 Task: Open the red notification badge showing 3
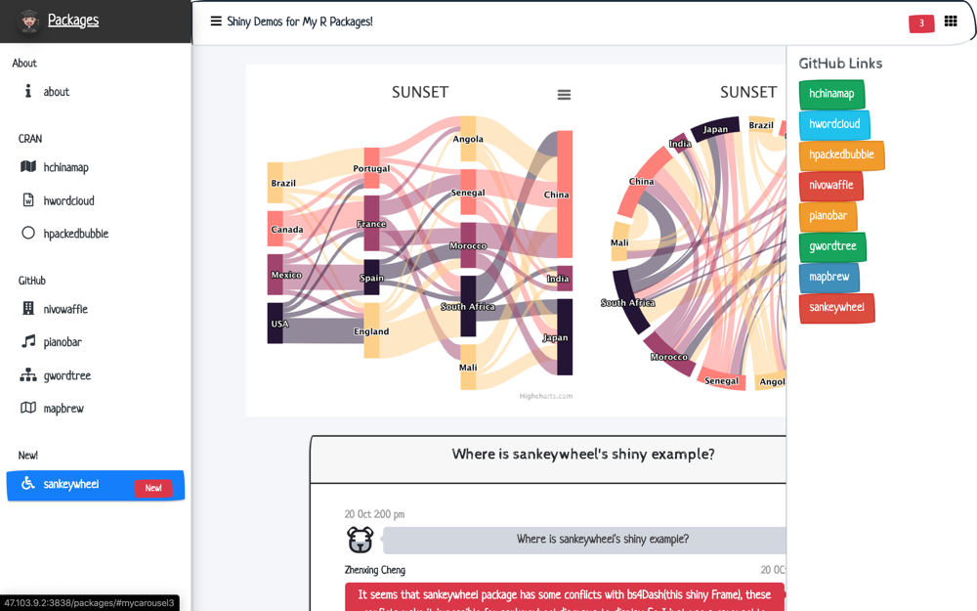(x=921, y=23)
